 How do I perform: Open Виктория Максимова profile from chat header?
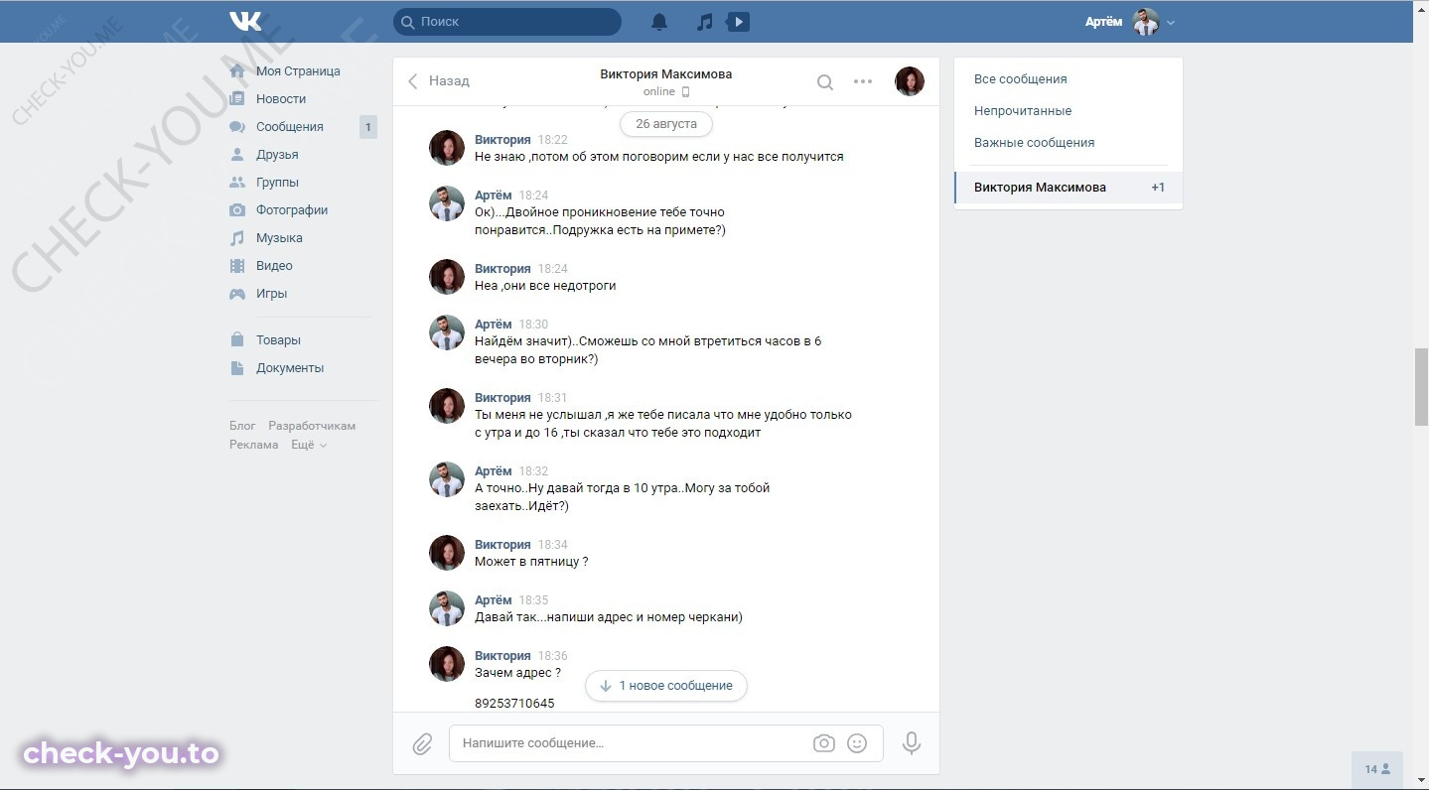click(665, 74)
